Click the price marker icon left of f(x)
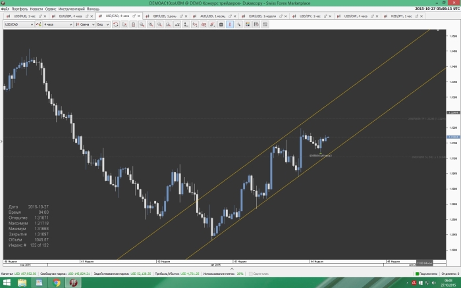Viewport: 461px width, 288px height. point(186,25)
